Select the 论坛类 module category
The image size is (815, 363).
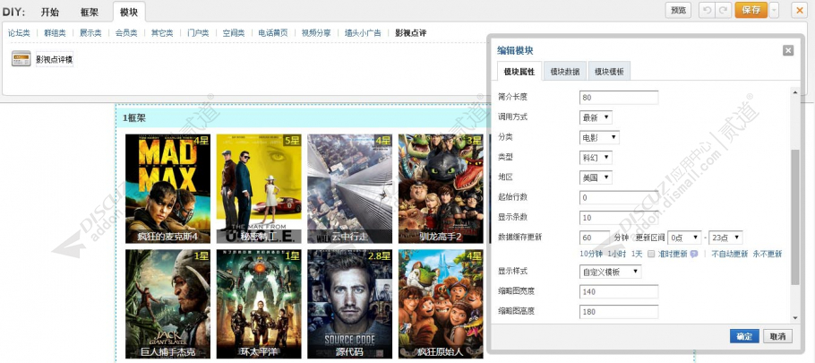point(19,33)
